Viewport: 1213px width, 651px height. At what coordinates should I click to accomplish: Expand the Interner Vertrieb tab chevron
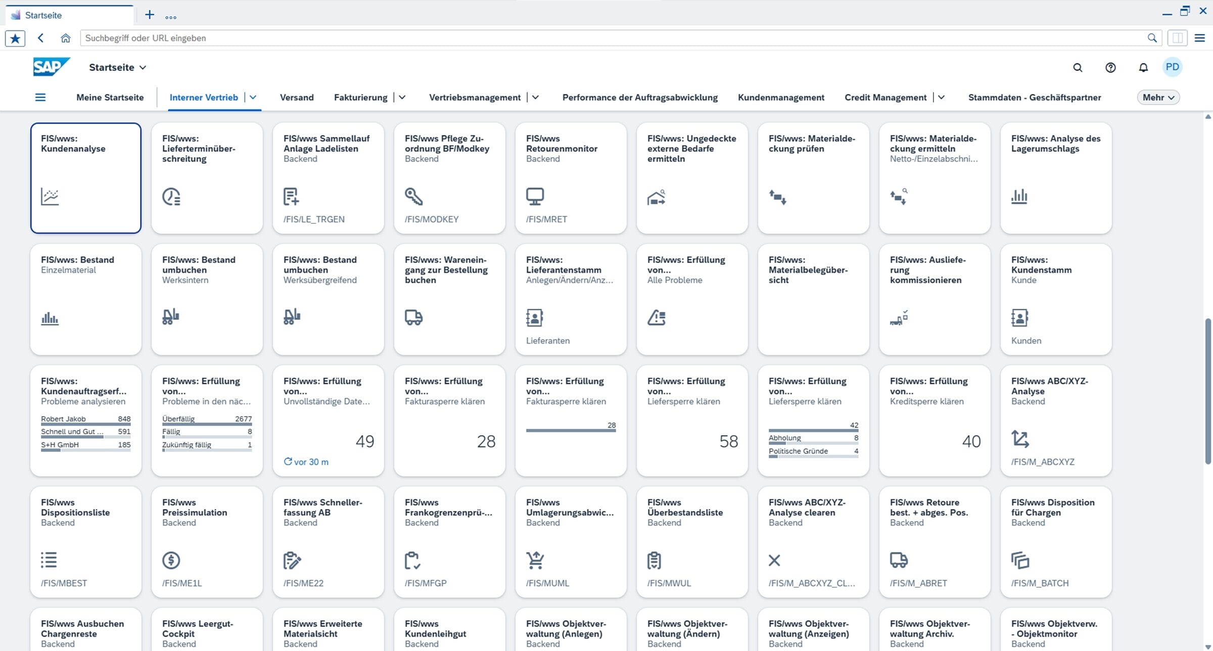(x=253, y=97)
